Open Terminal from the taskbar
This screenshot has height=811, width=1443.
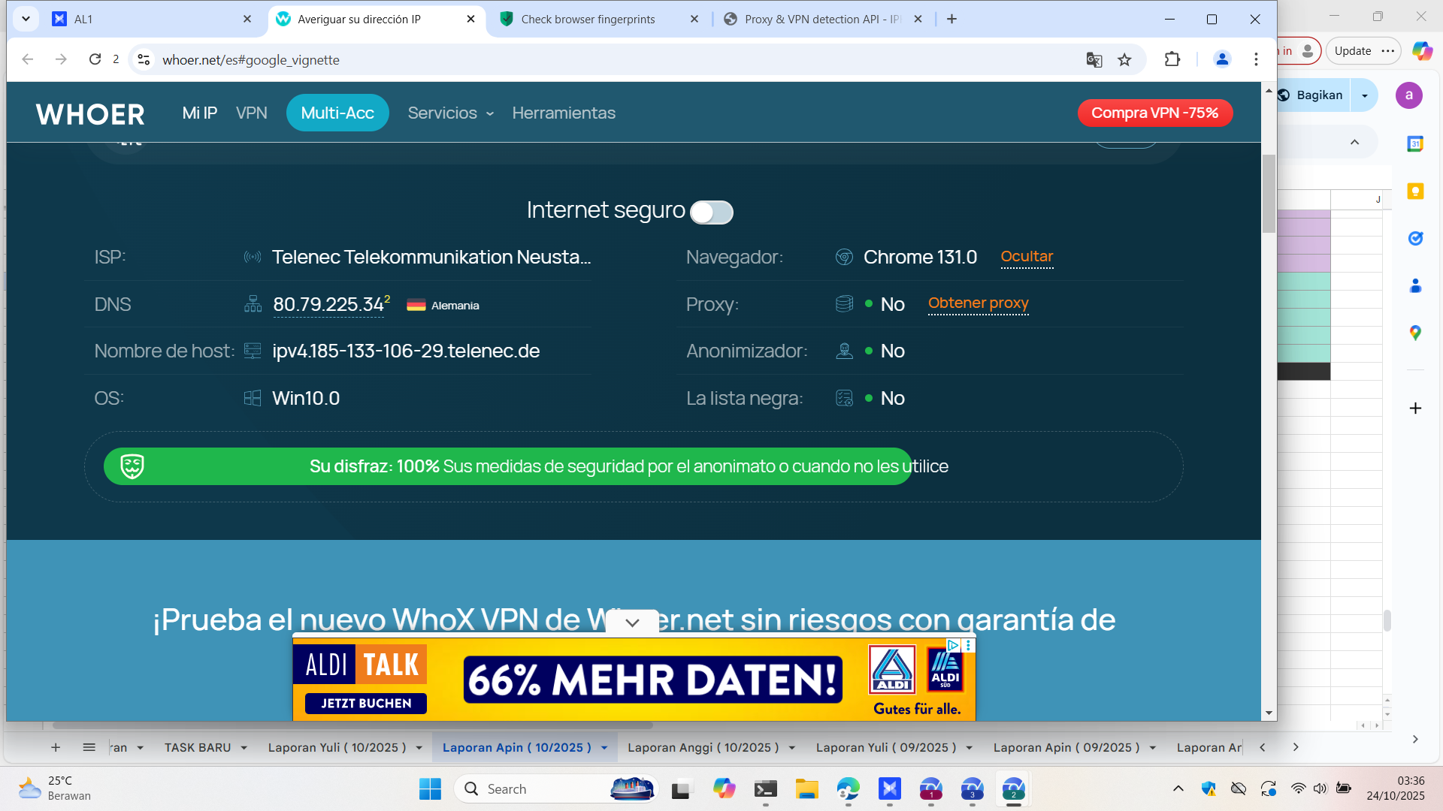pyautogui.click(x=766, y=789)
